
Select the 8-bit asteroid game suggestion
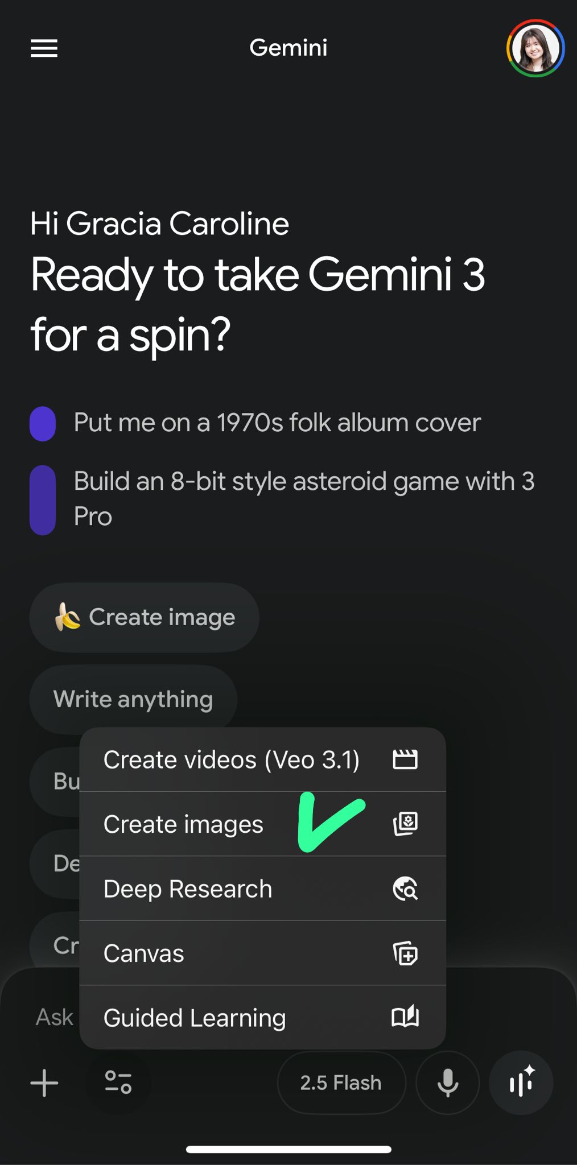[x=304, y=498]
